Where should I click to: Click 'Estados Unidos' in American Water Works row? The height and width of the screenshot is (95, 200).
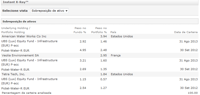point(122,36)
